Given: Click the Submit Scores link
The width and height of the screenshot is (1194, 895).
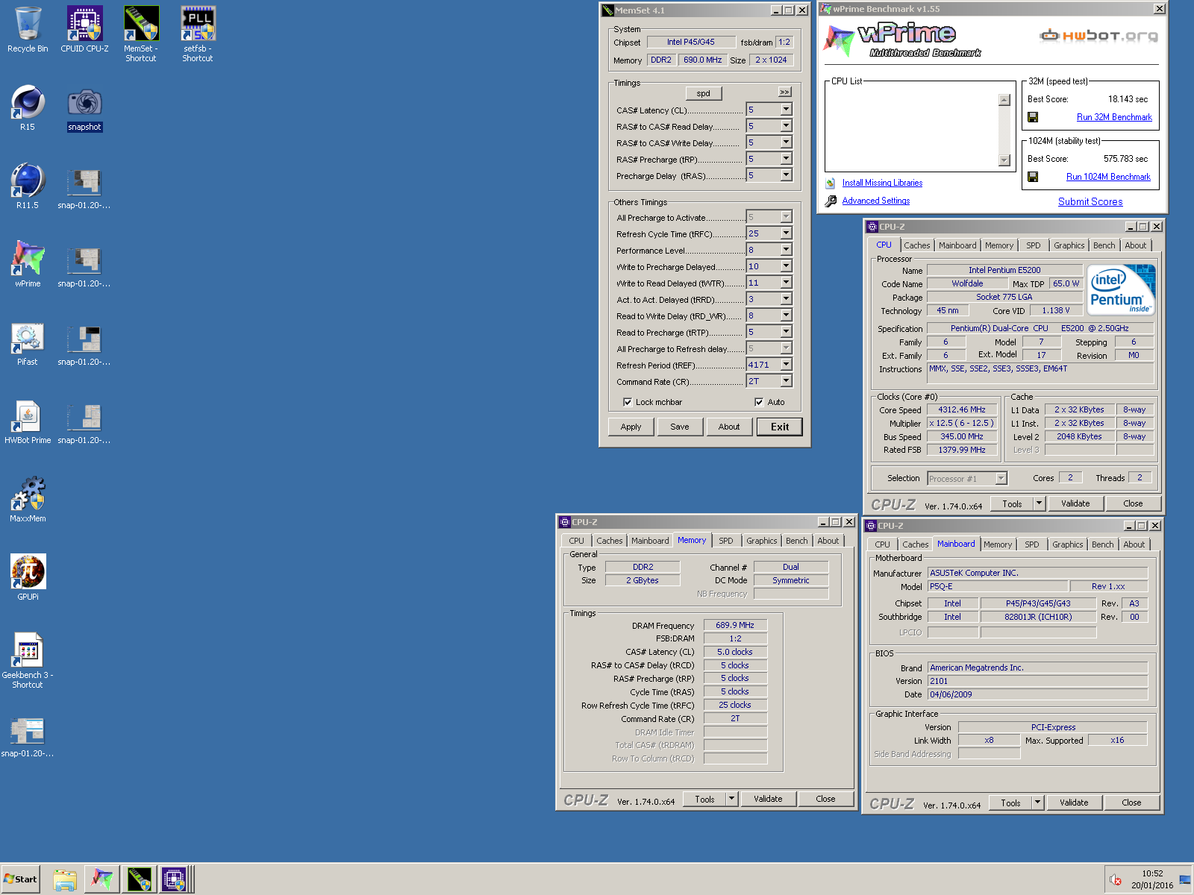Looking at the screenshot, I should (1090, 201).
